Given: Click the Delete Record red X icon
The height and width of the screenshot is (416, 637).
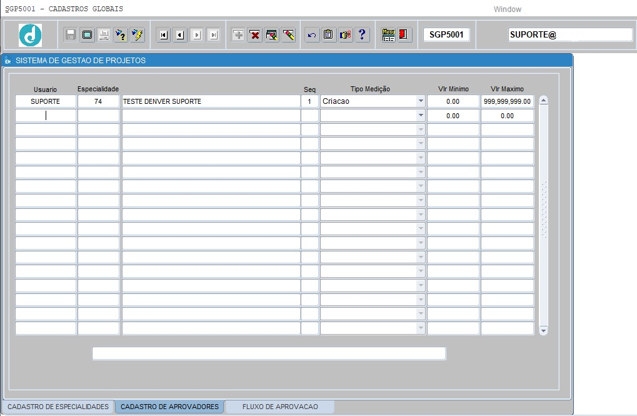Looking at the screenshot, I should 255,35.
